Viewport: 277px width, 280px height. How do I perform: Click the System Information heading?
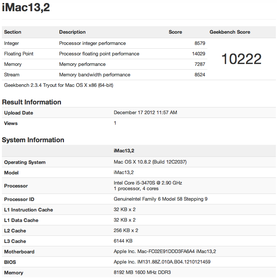pos(33,140)
